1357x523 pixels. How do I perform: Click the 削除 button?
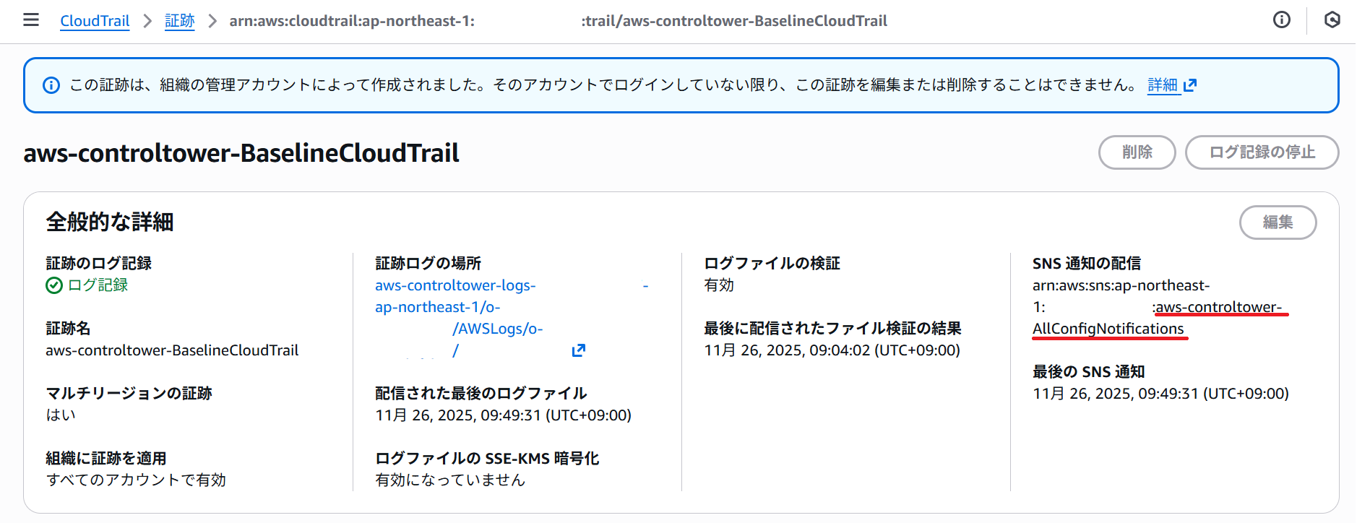tap(1137, 152)
